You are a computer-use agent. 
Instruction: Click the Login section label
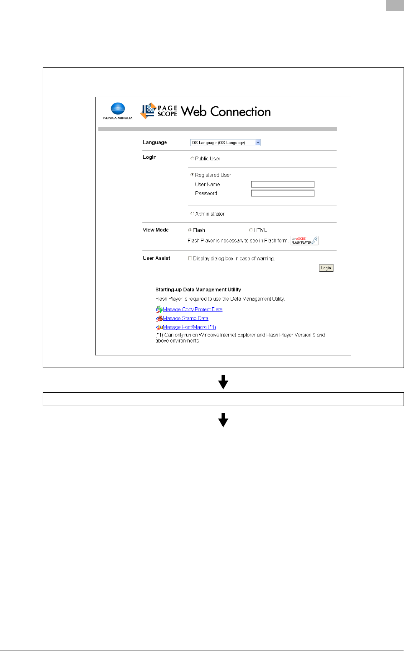pyautogui.click(x=149, y=157)
